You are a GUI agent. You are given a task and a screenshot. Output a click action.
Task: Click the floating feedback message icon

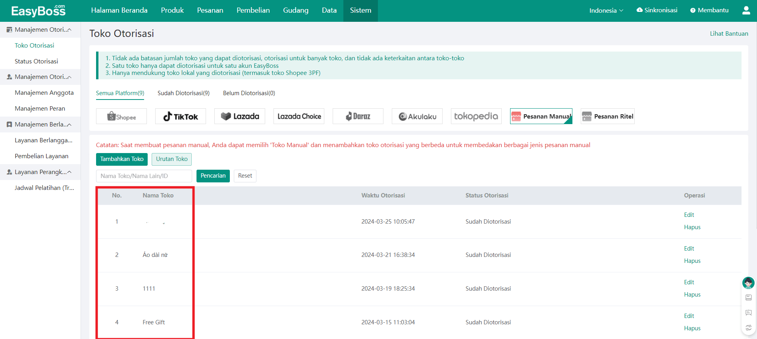tap(749, 313)
